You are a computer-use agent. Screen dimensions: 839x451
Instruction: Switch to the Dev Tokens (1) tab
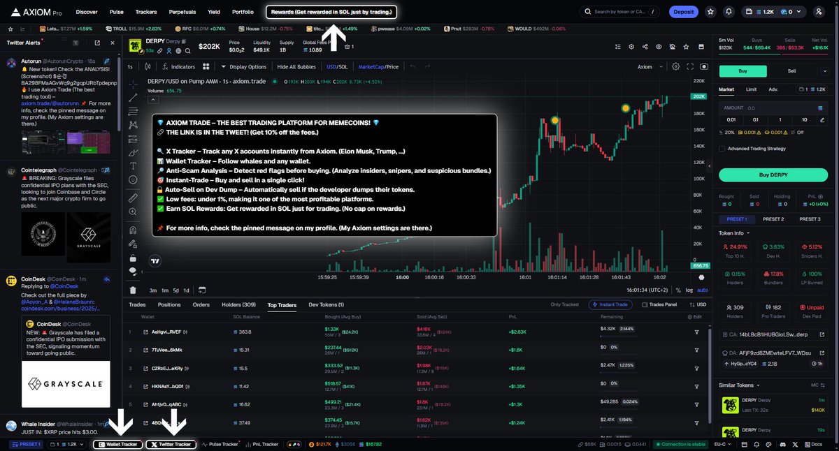coord(327,304)
